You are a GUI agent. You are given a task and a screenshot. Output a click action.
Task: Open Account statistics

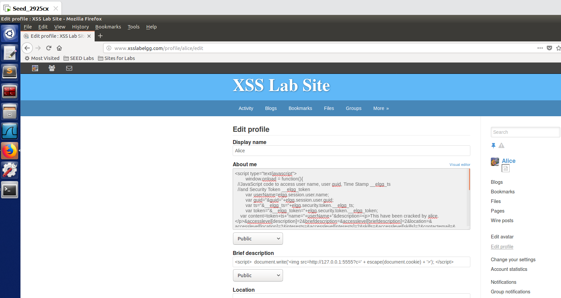[x=509, y=269]
